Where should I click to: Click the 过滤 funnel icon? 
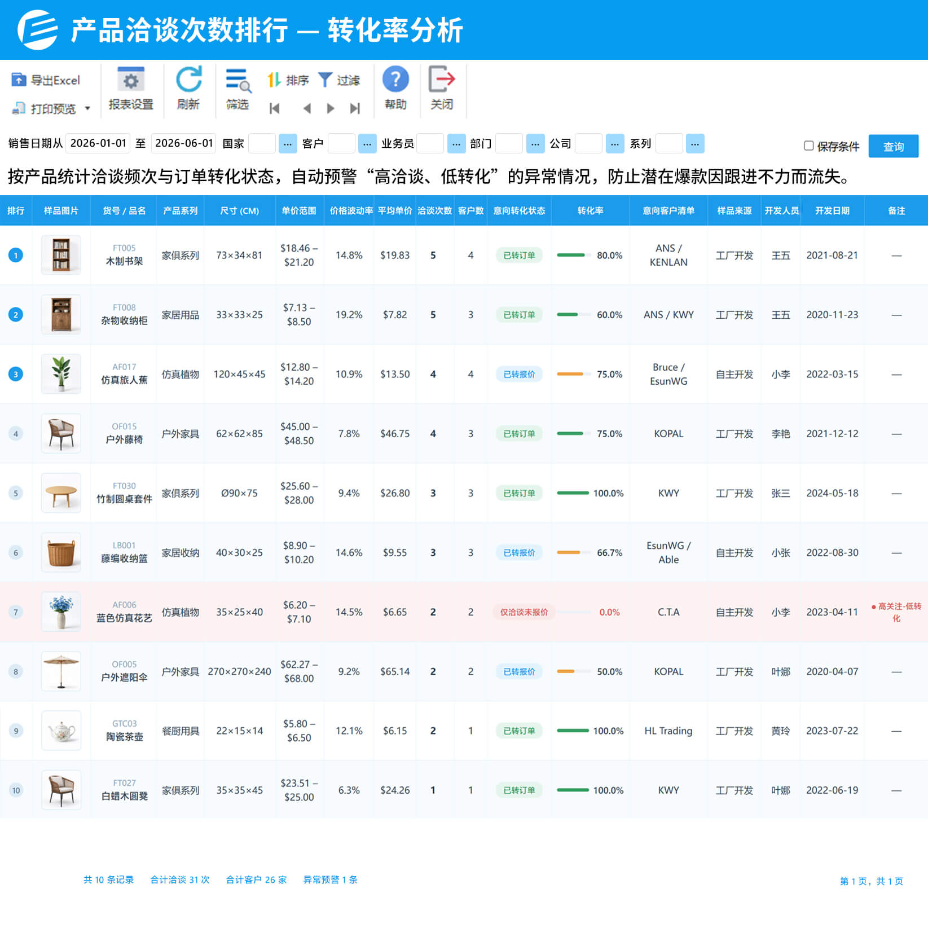(x=325, y=80)
